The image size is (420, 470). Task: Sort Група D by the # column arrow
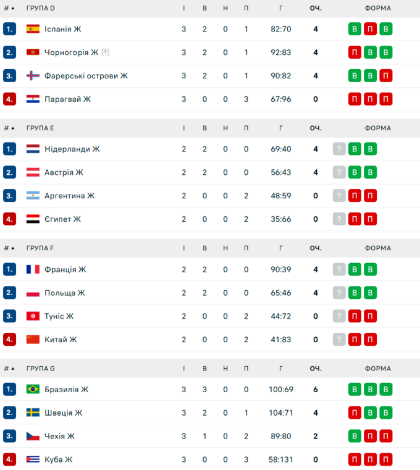click(x=13, y=8)
